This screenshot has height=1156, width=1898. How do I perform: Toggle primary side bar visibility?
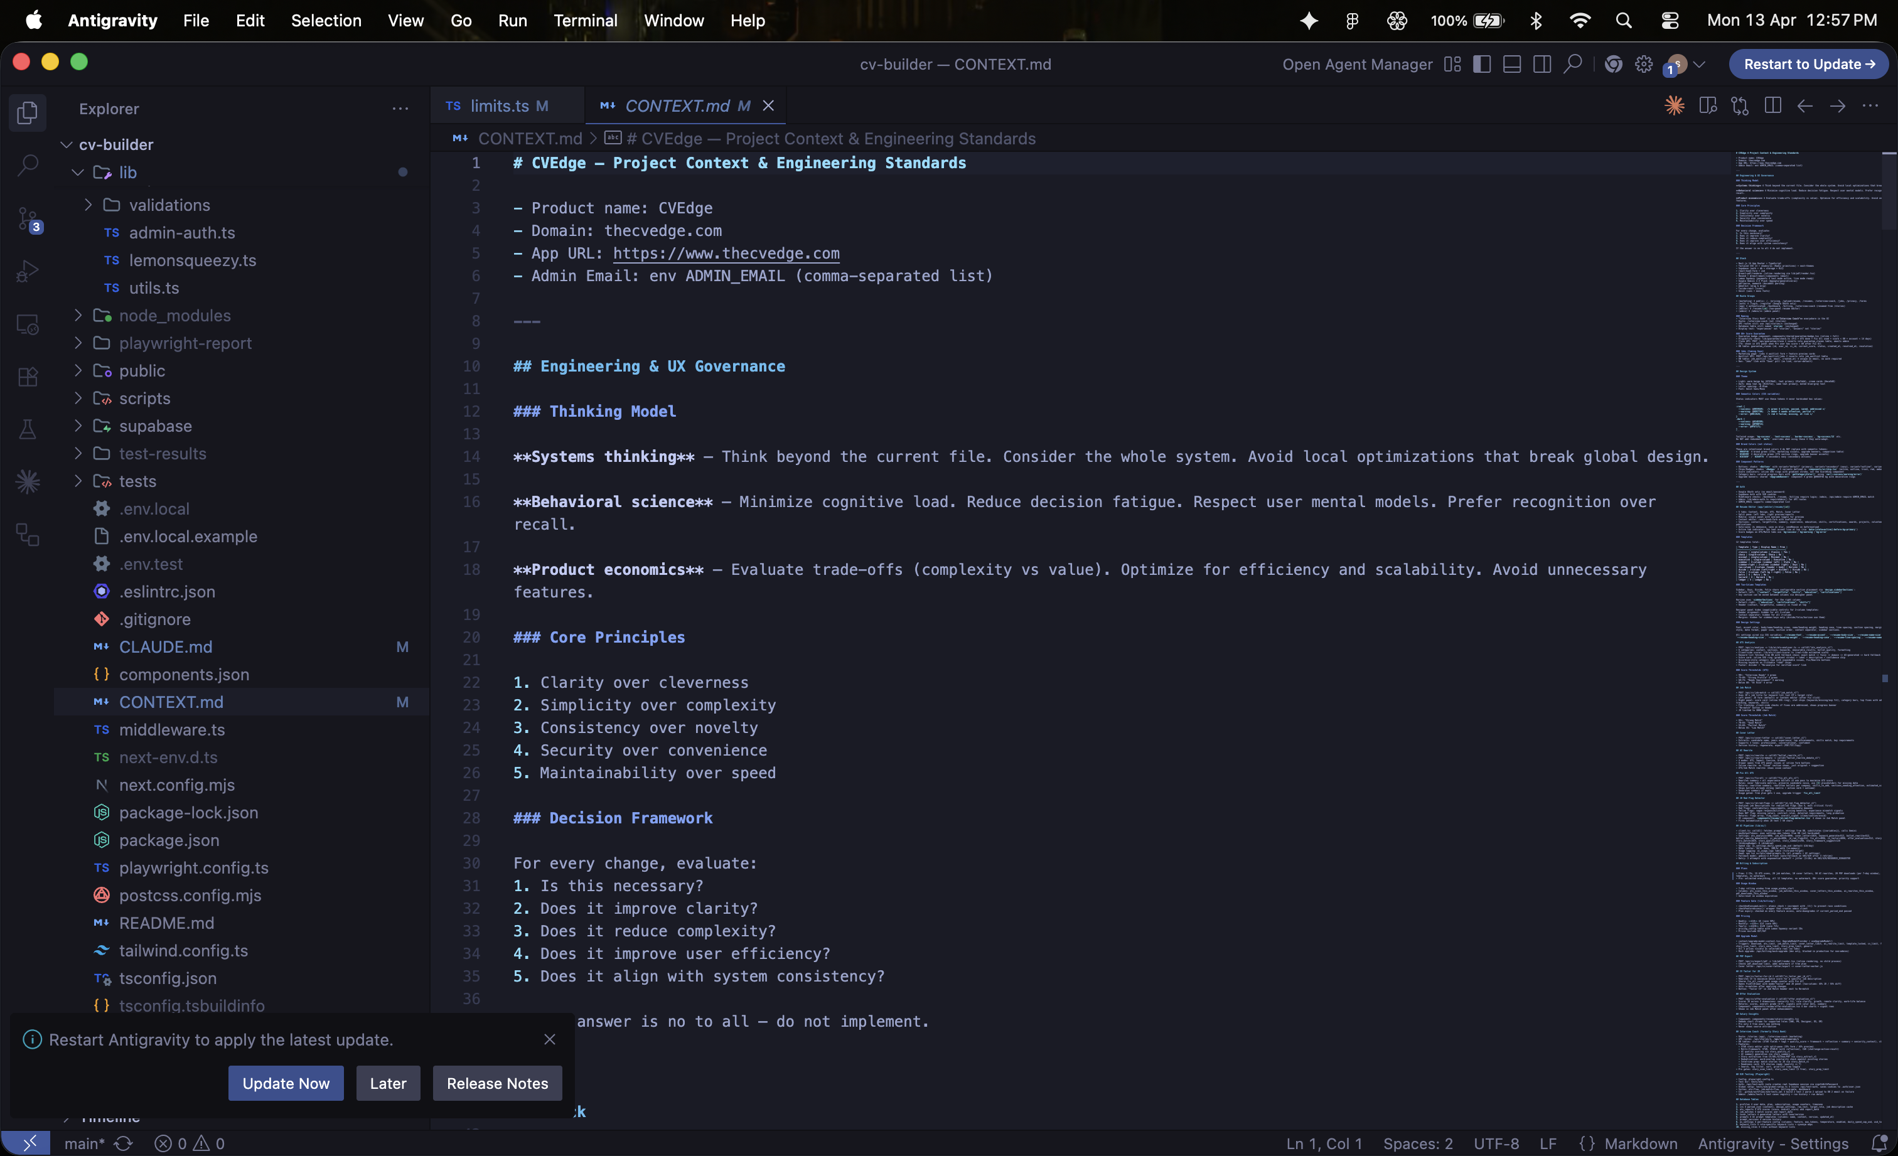1482,64
